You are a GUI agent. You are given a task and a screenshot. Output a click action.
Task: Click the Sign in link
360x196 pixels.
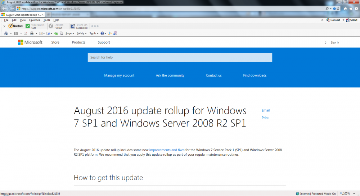(335, 43)
